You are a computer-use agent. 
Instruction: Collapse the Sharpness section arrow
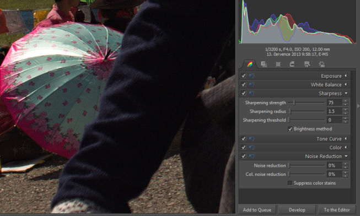click(346, 93)
